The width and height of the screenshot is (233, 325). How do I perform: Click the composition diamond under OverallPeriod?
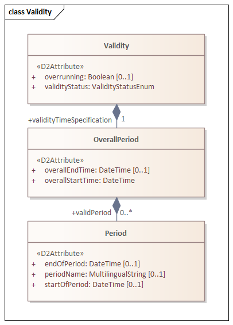pos(116,205)
